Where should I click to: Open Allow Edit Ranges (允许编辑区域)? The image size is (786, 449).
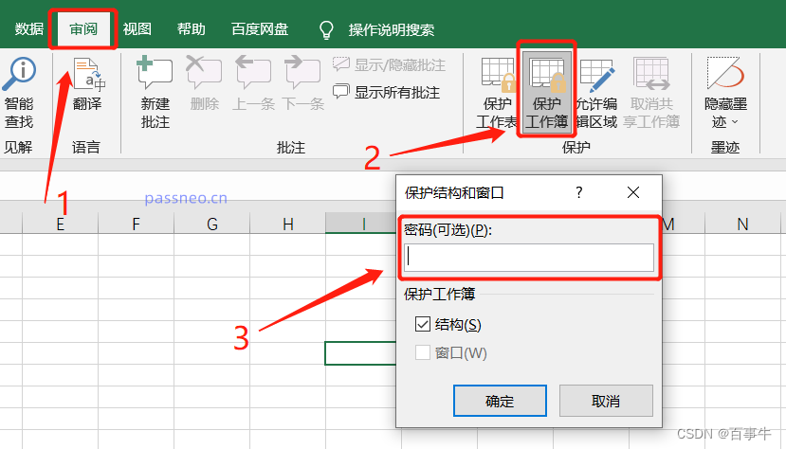(x=596, y=93)
